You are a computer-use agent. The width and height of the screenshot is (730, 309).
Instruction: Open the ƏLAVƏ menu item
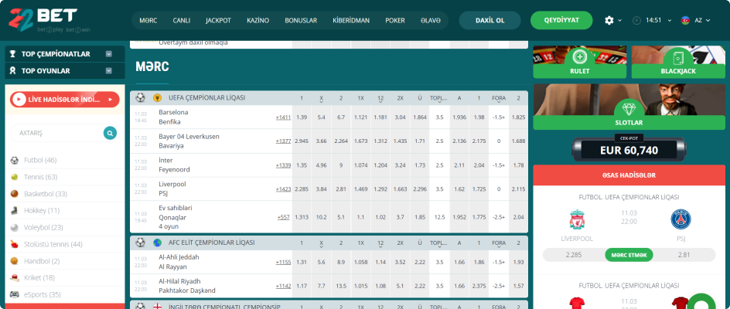point(430,21)
